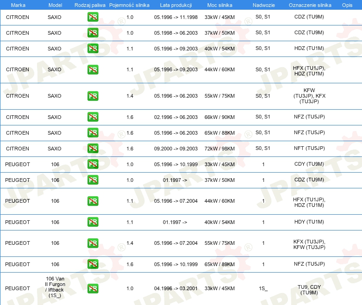Click the CDY (TU9M) engine code cell
The width and height of the screenshot is (362, 305).
[x=309, y=164]
